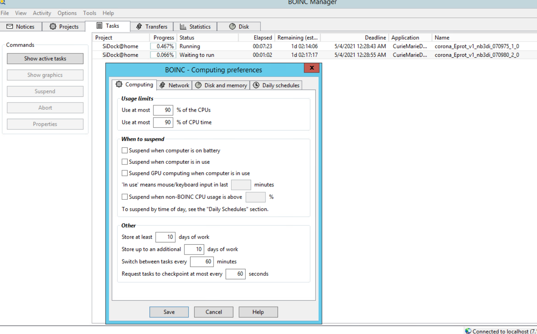Click the Network tab icon in preferences
The image size is (537, 334).
point(162,85)
